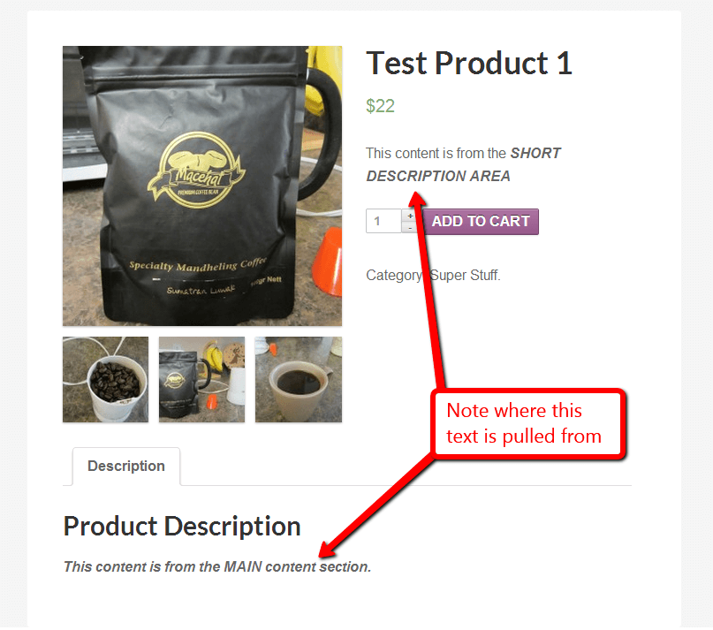The width and height of the screenshot is (713, 630).
Task: Click the red annotation note box
Action: click(x=528, y=423)
